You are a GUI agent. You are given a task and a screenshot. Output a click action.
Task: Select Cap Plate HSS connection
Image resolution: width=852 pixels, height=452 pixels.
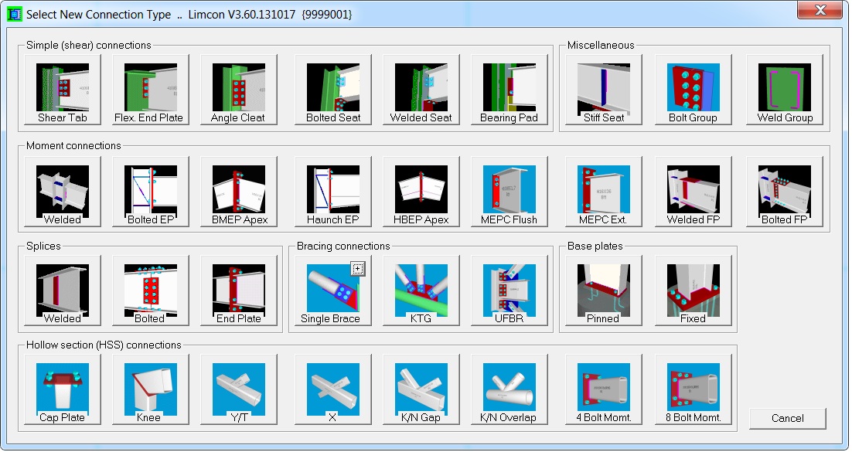(x=63, y=389)
